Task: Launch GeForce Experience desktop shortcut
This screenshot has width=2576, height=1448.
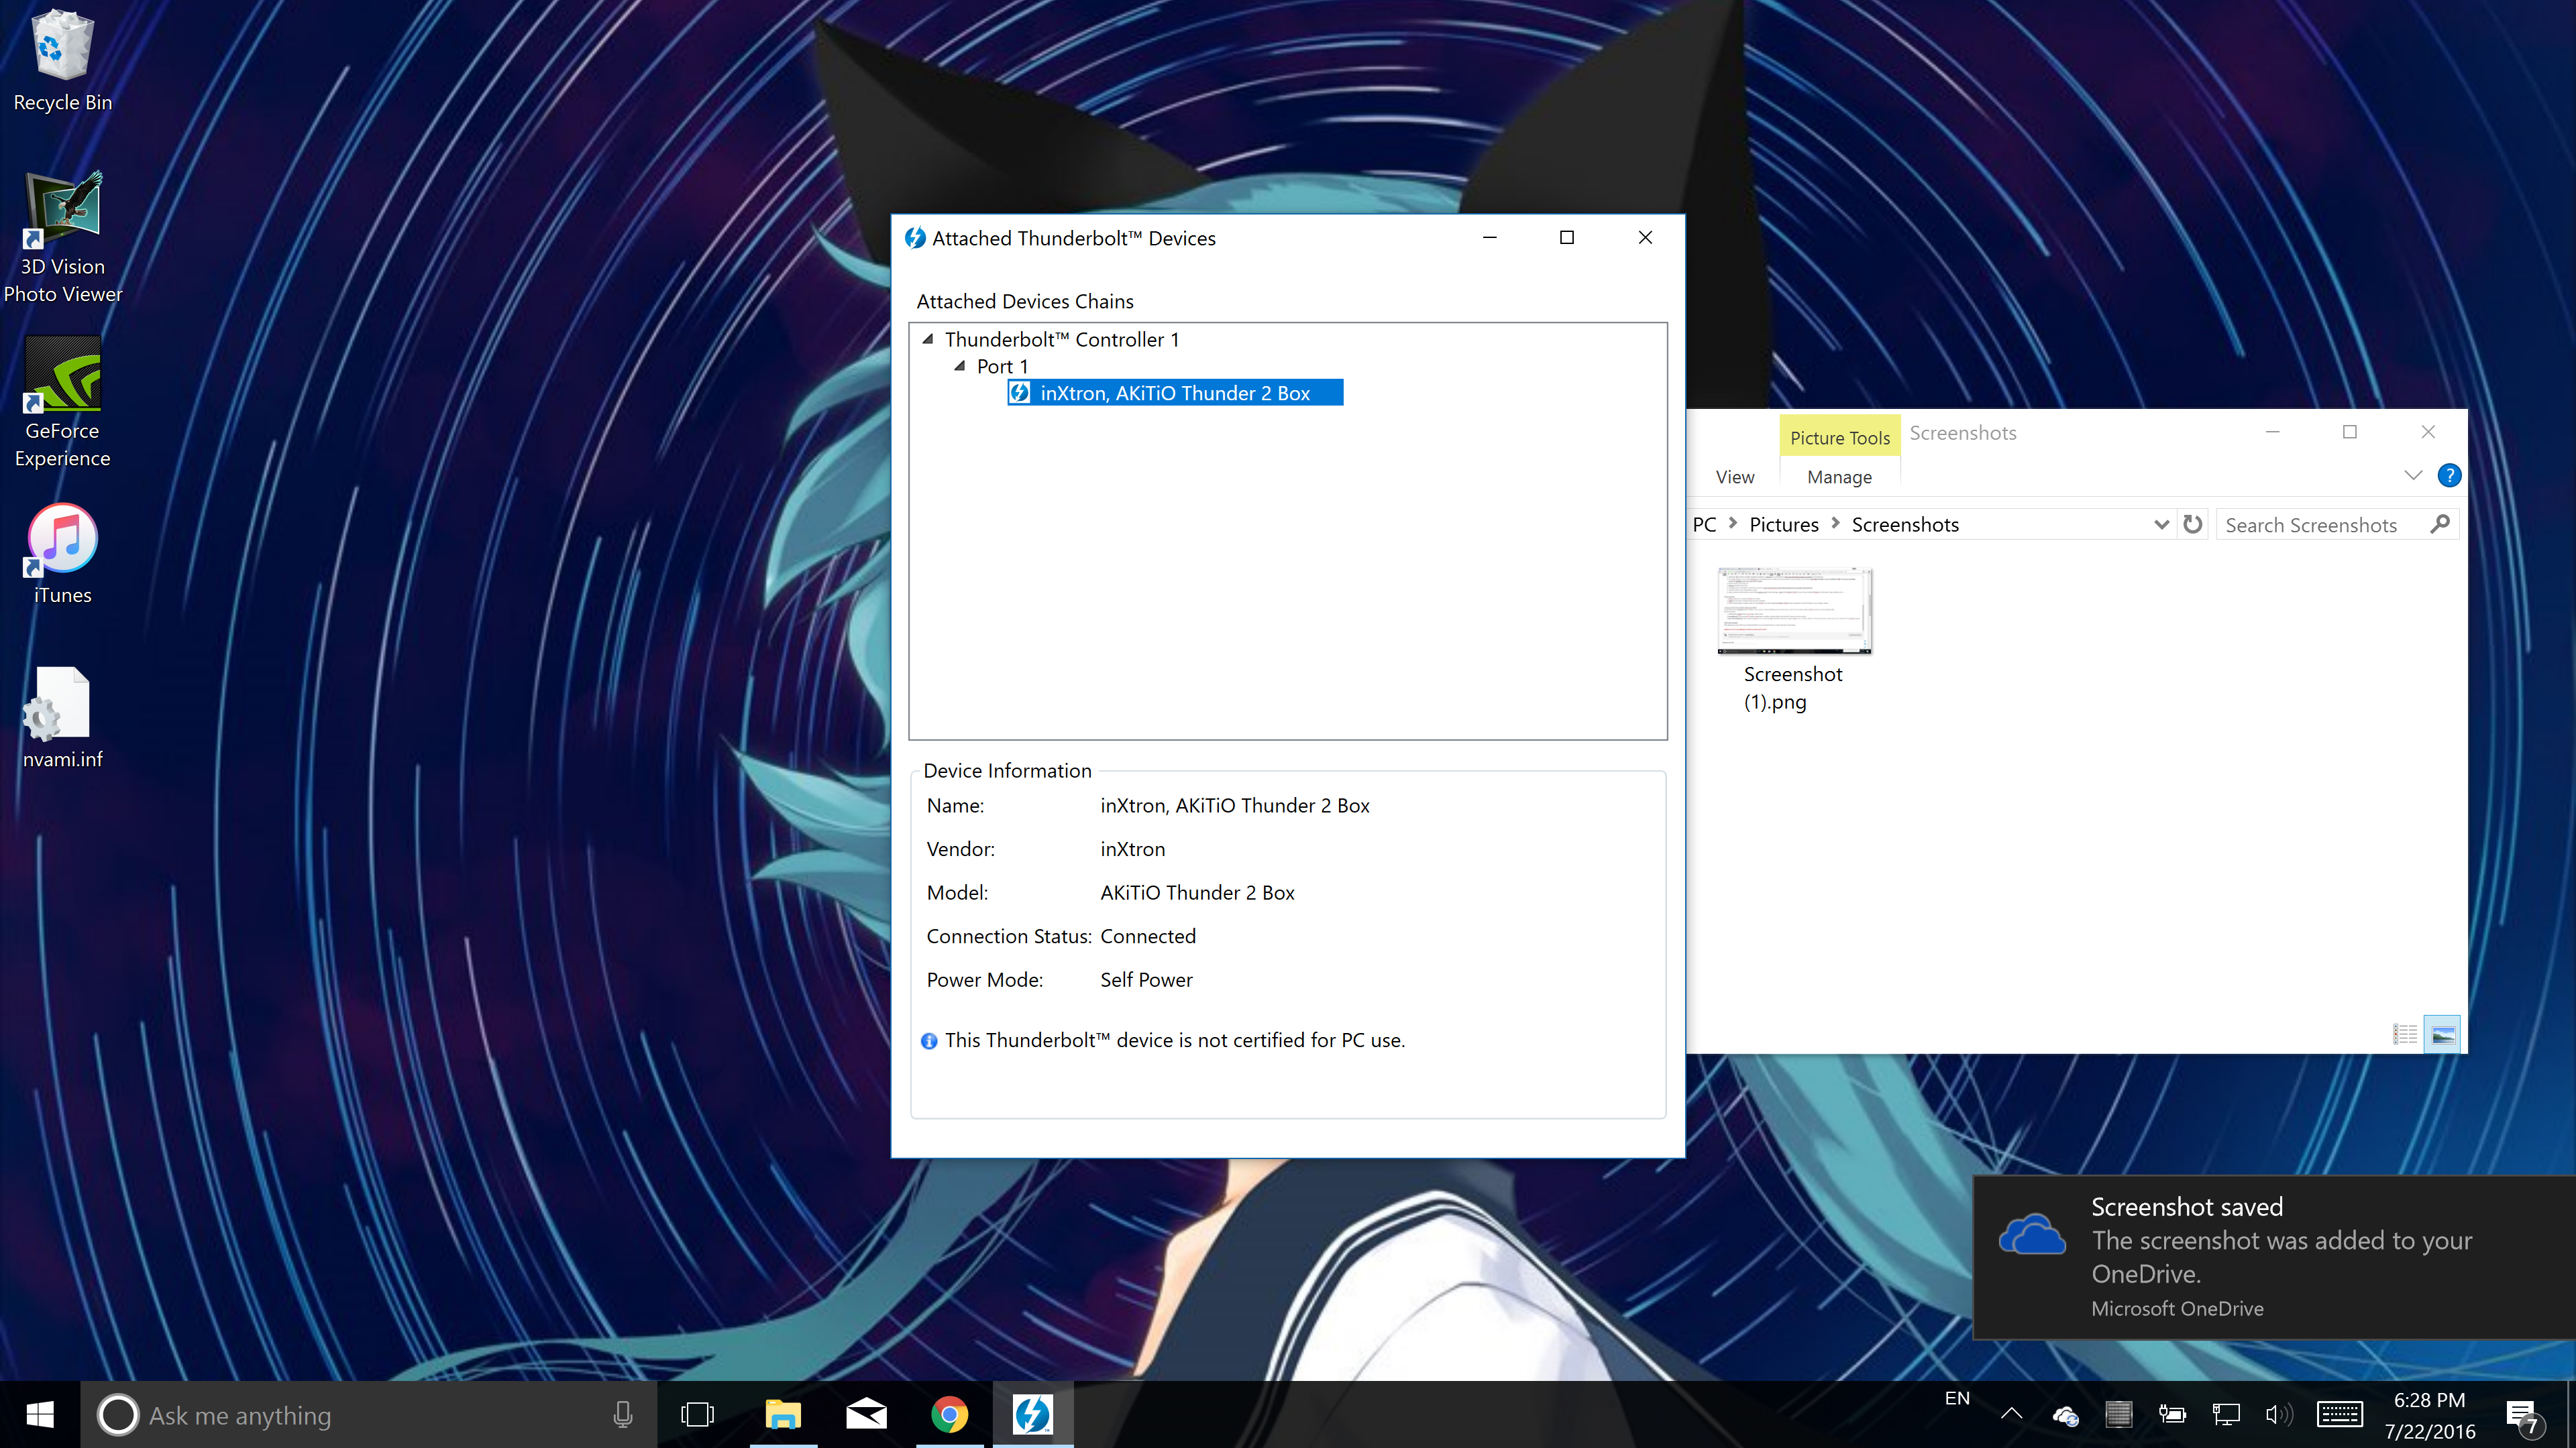Action: [62, 402]
